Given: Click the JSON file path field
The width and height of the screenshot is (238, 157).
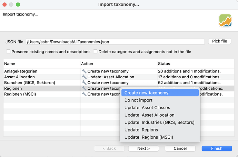Looking at the screenshot, I should point(115,42).
